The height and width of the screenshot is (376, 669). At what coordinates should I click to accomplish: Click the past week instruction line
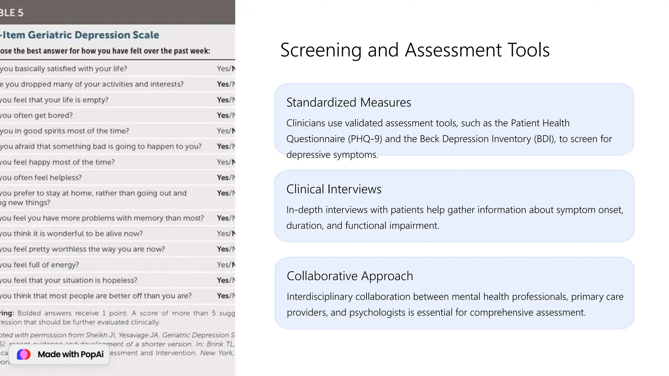(x=105, y=51)
